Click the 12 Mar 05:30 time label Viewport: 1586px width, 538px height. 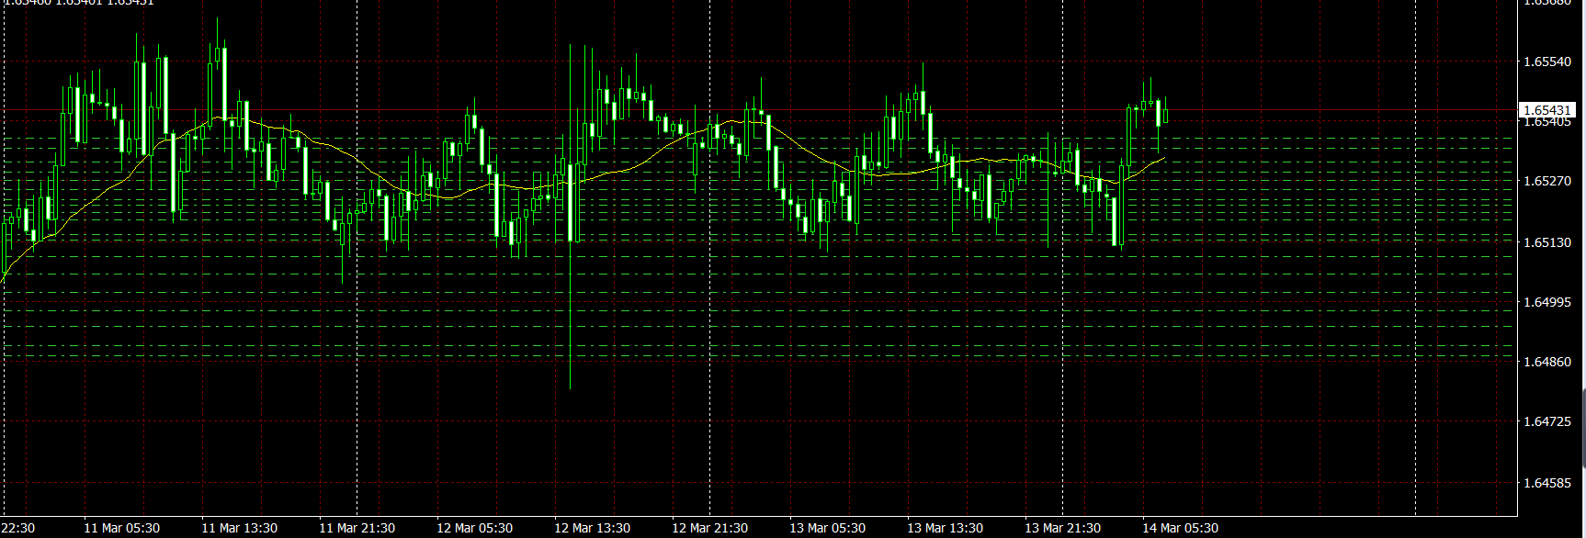[475, 528]
